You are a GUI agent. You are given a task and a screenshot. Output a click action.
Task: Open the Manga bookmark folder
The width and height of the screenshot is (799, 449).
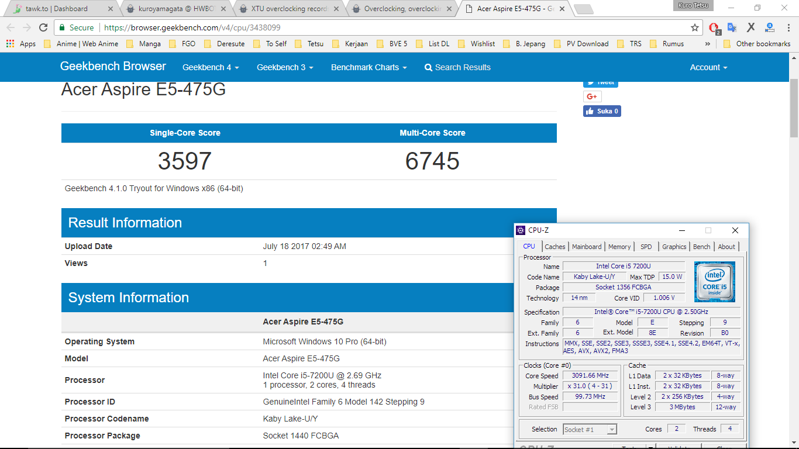point(144,44)
